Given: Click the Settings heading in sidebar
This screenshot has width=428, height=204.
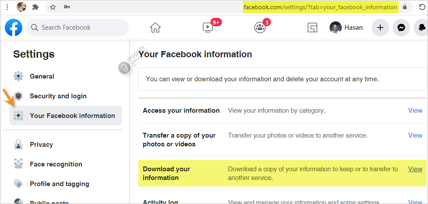Looking at the screenshot, I should pyautogui.click(x=34, y=54).
